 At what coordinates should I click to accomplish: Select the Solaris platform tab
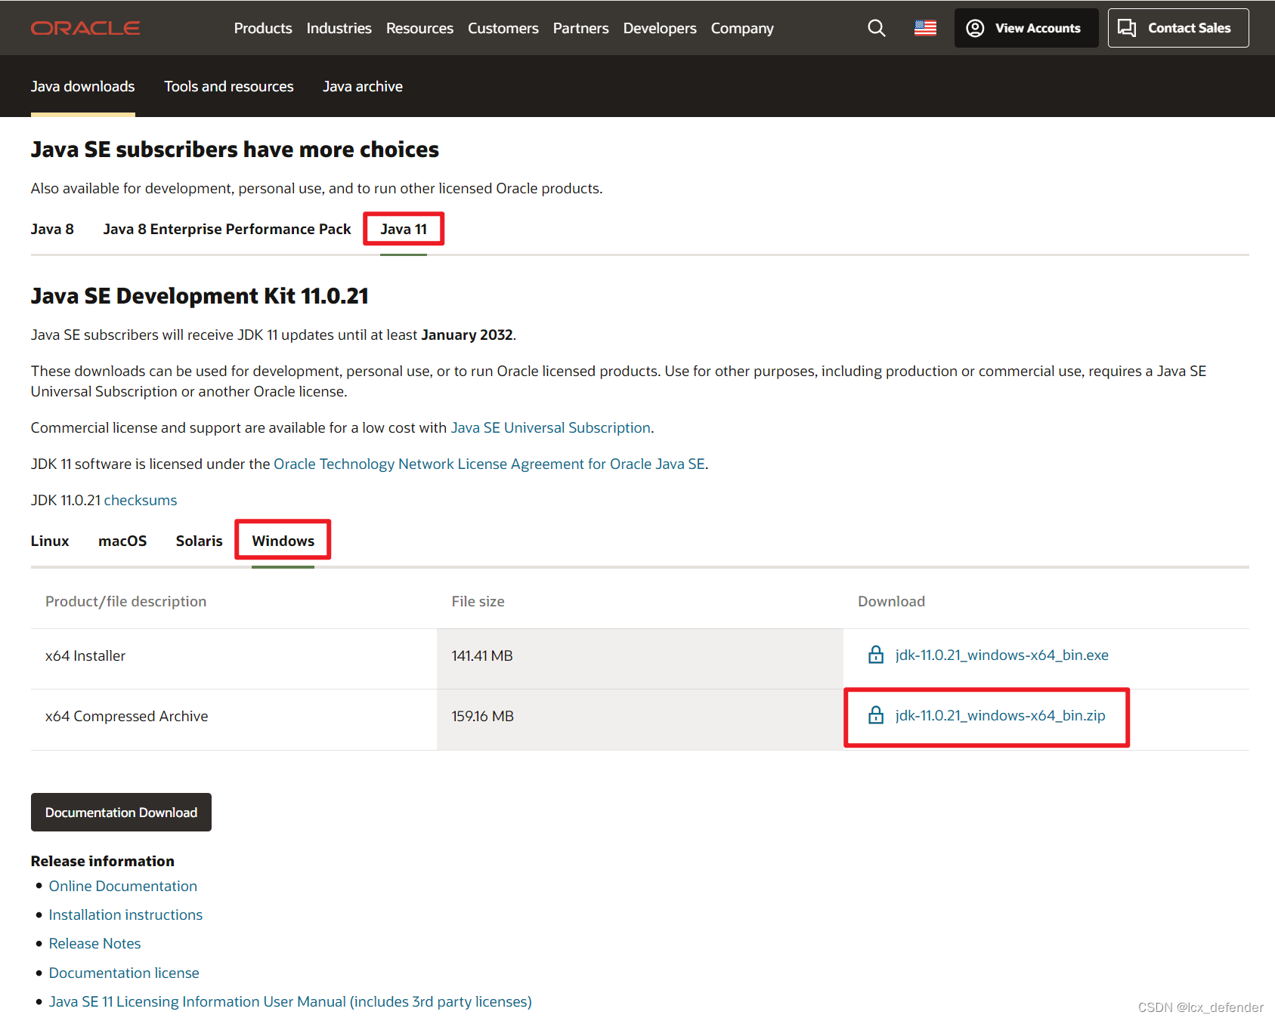click(x=200, y=541)
